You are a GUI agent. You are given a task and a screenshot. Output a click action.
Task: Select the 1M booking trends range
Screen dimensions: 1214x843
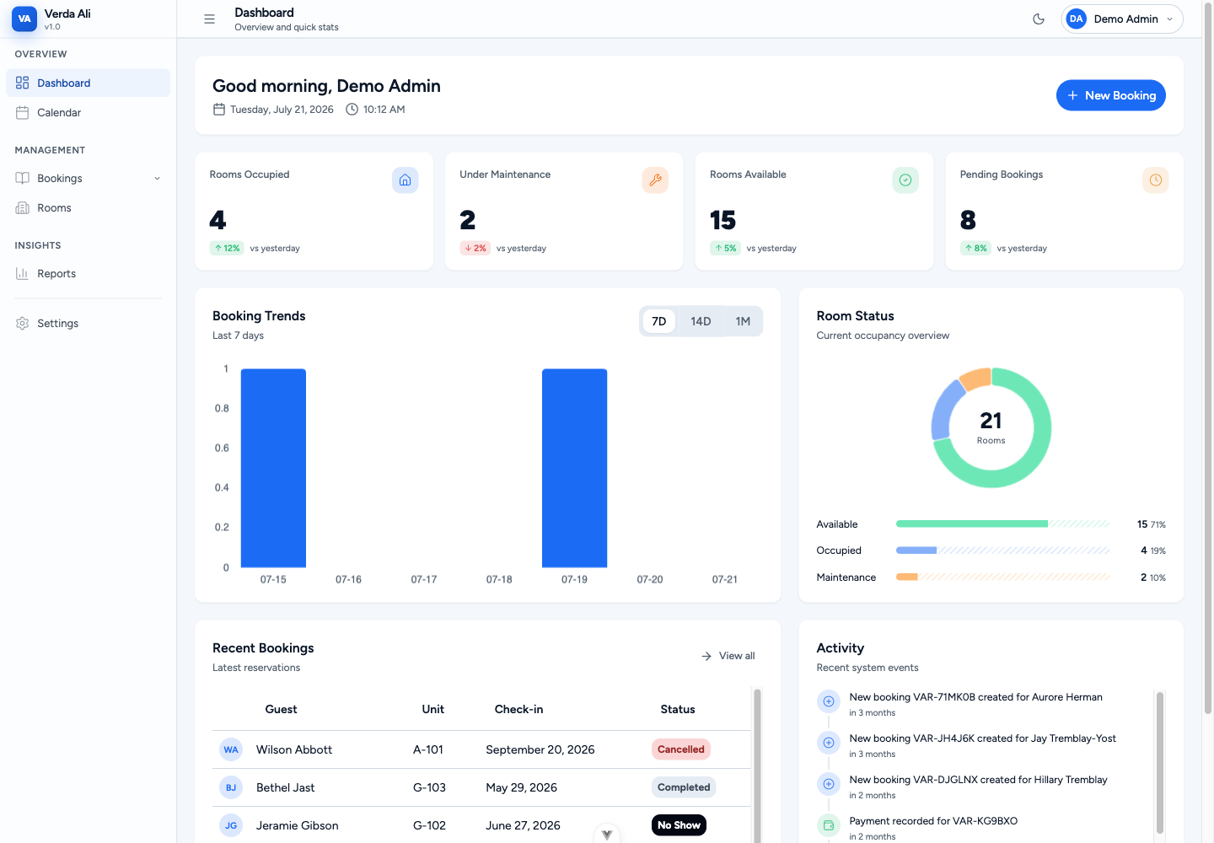(x=743, y=321)
